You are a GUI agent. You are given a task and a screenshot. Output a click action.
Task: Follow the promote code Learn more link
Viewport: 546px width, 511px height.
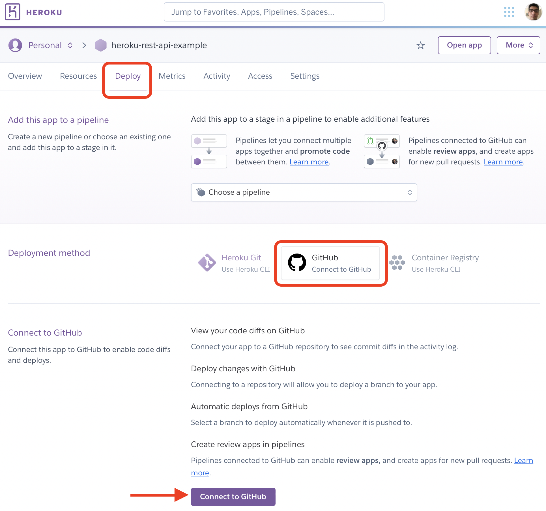(309, 162)
